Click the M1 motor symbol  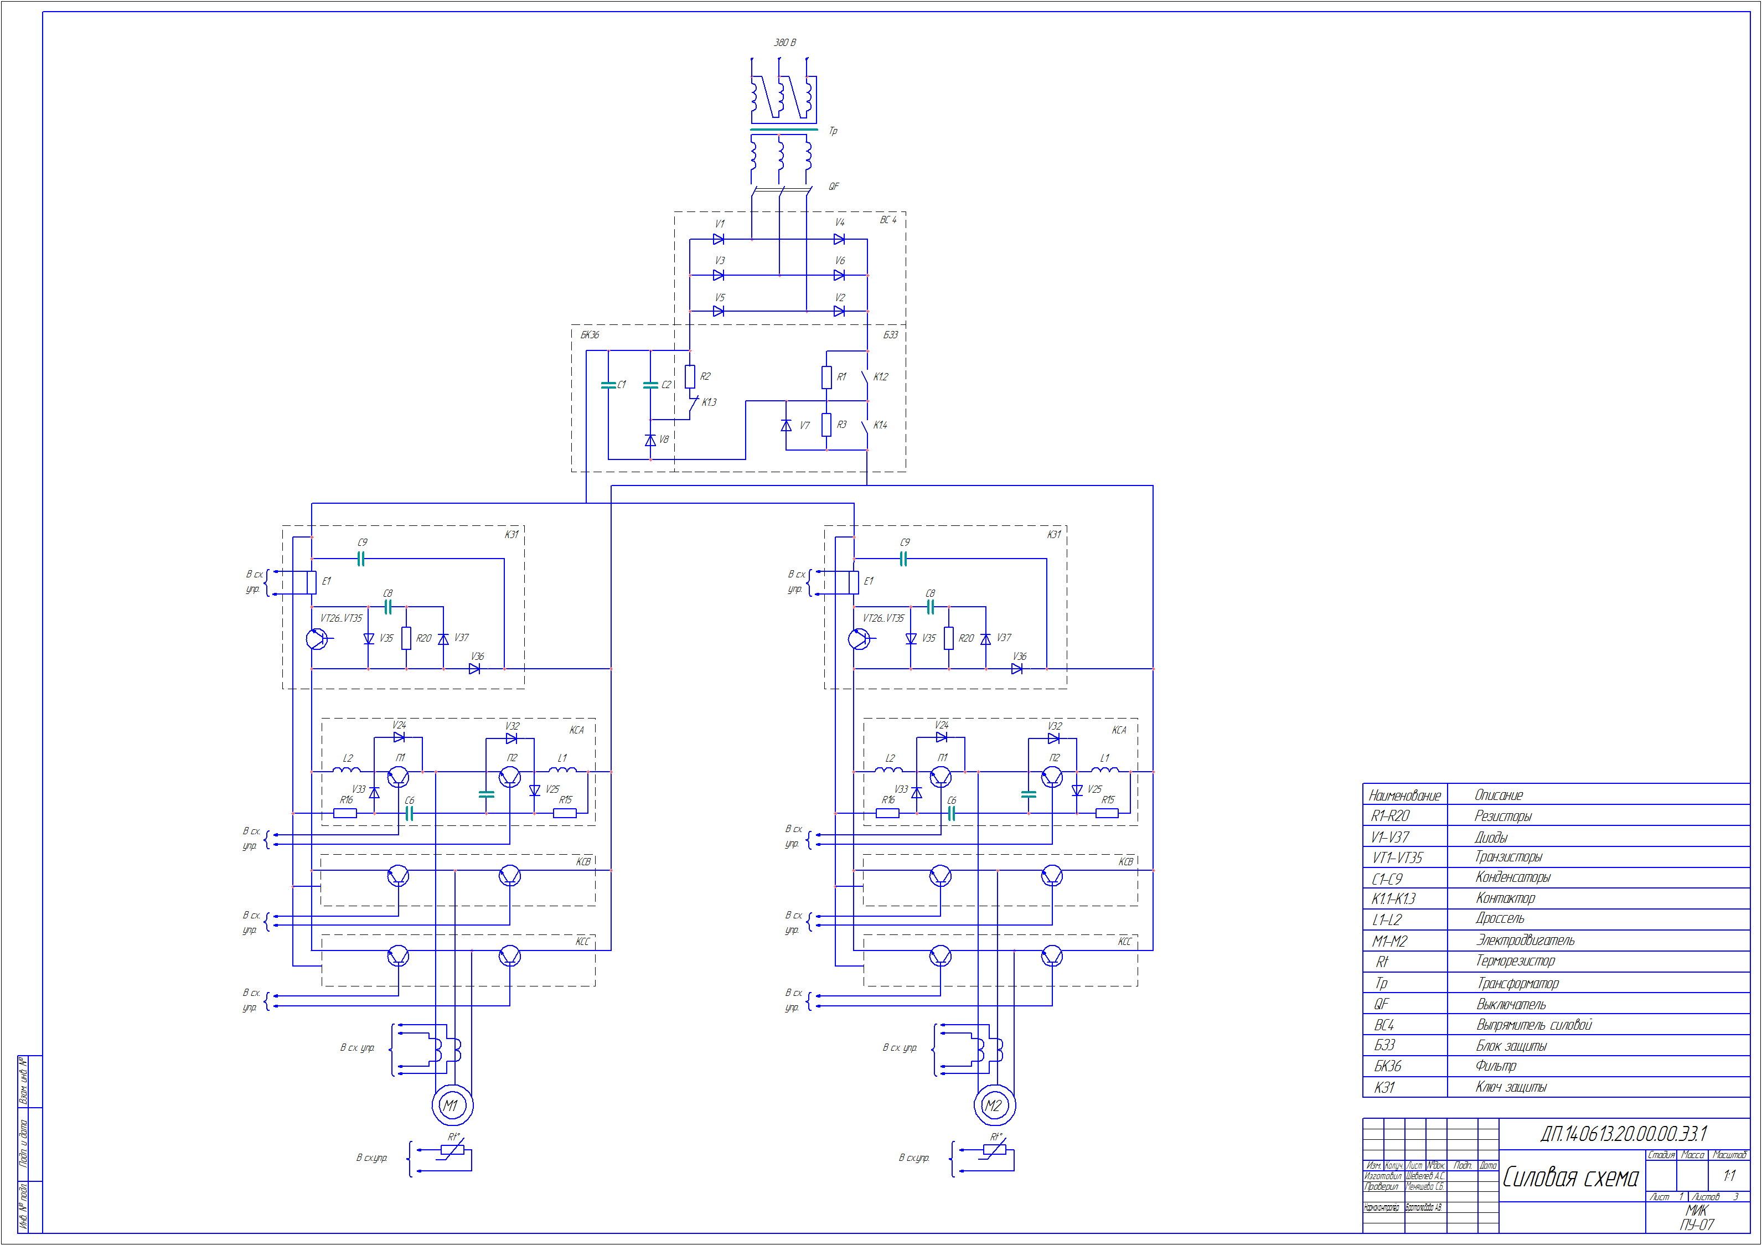pos(452,1105)
